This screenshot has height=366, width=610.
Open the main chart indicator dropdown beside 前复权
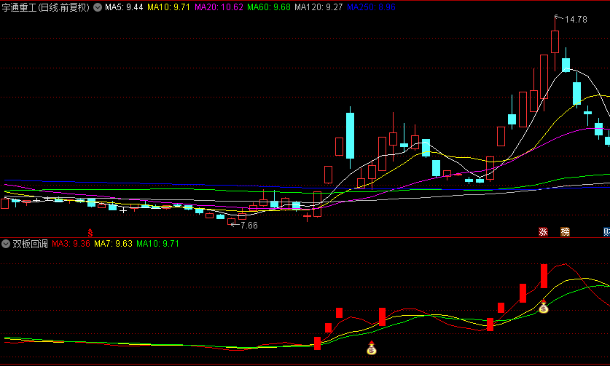pos(98,7)
